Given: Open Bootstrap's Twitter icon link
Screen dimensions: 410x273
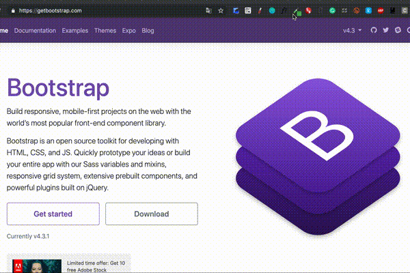Looking at the screenshot, I should tap(385, 30).
